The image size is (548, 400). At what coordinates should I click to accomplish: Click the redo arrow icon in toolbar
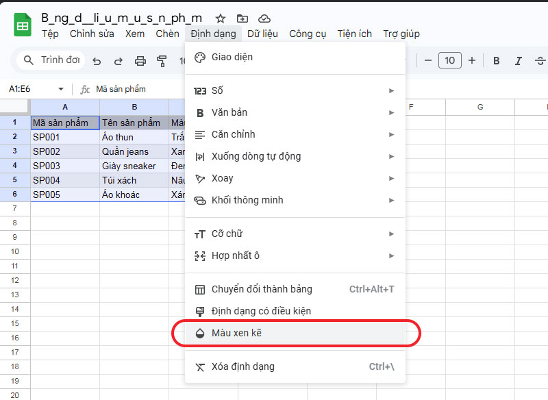118,61
